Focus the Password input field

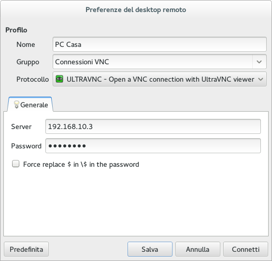(153, 146)
